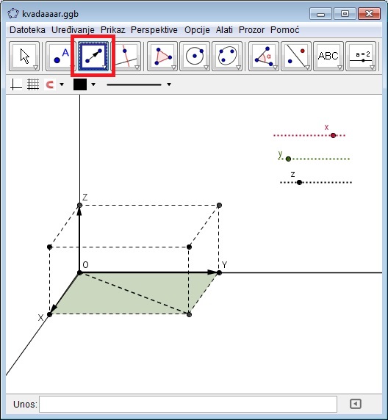This screenshot has width=388, height=420.
Task: Select the Angle tool
Action: (264, 56)
